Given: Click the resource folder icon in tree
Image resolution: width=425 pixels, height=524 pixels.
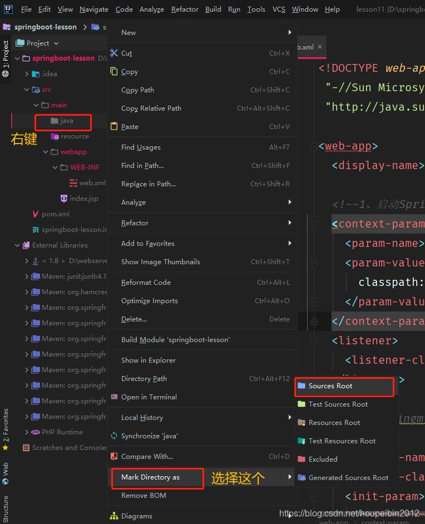Looking at the screenshot, I should (x=55, y=136).
